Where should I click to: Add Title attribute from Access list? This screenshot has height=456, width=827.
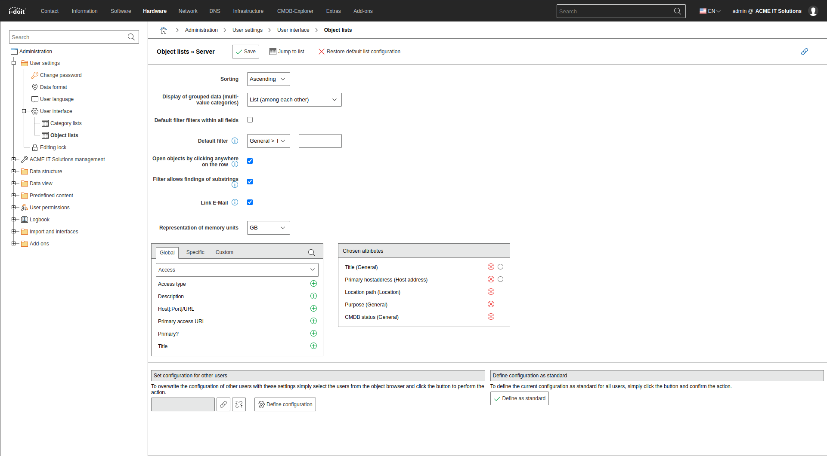coord(313,346)
